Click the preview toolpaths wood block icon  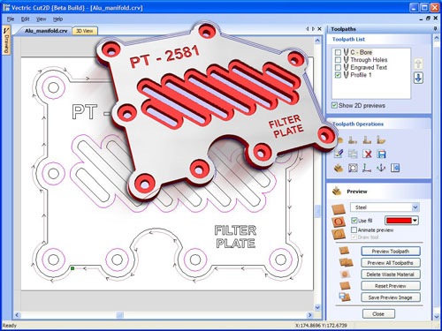pos(339,168)
